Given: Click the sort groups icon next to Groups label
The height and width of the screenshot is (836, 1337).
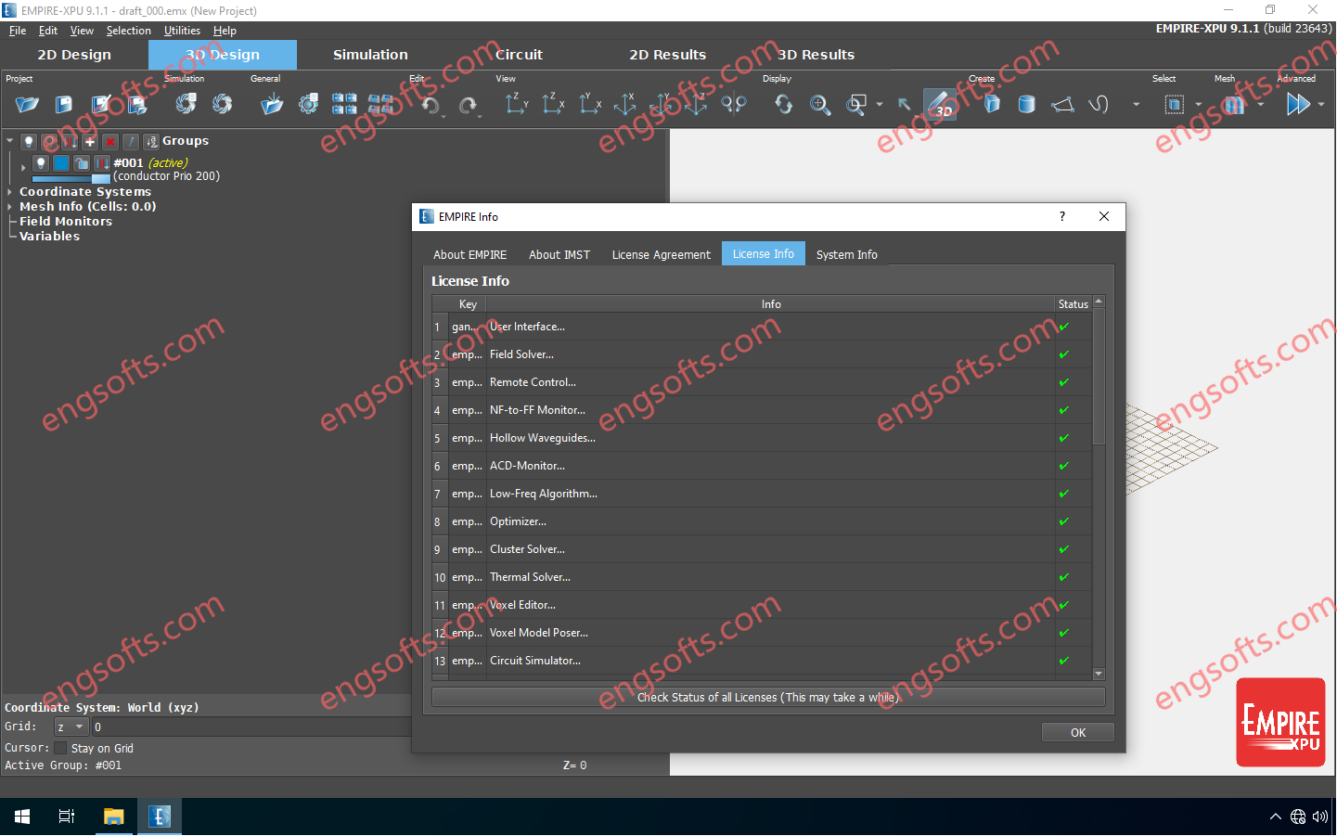Looking at the screenshot, I should pos(151,142).
